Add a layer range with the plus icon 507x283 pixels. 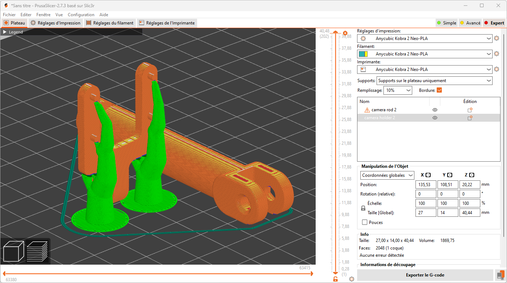(x=345, y=33)
